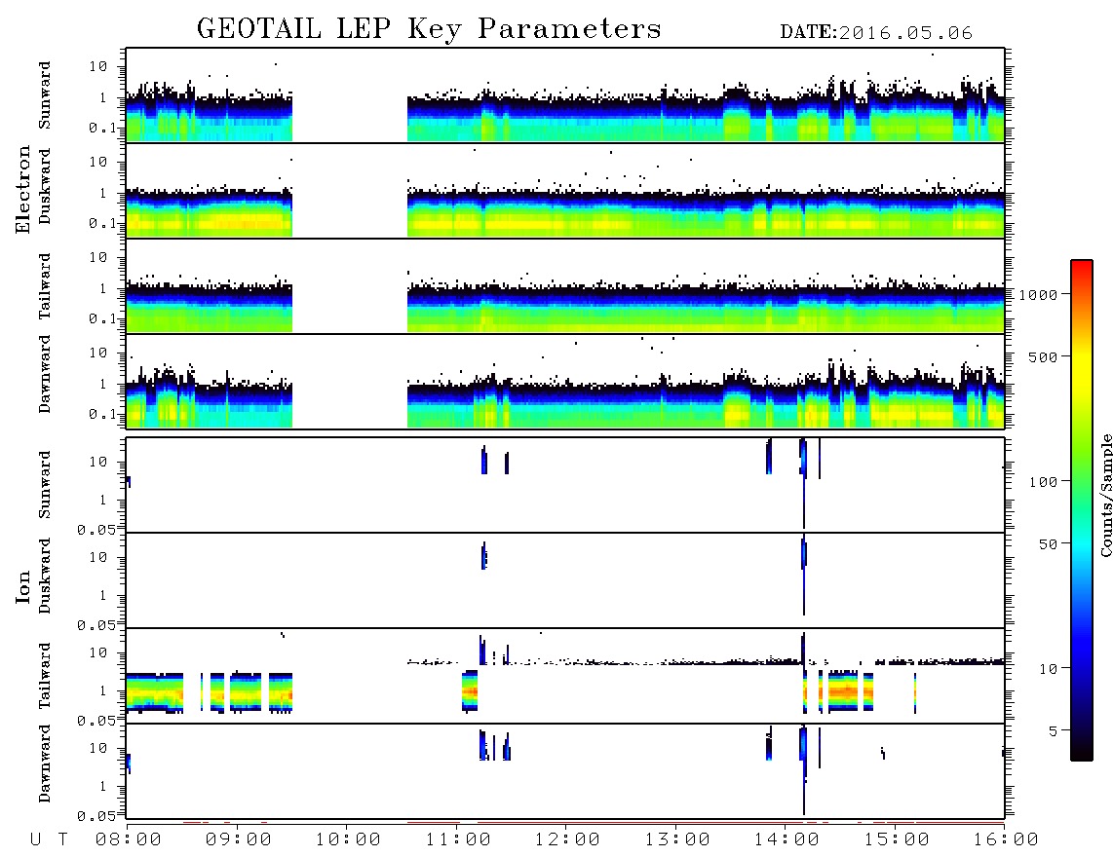Click the "50" colorbar tick label
This screenshot has width=1113, height=857.
click(x=1048, y=544)
